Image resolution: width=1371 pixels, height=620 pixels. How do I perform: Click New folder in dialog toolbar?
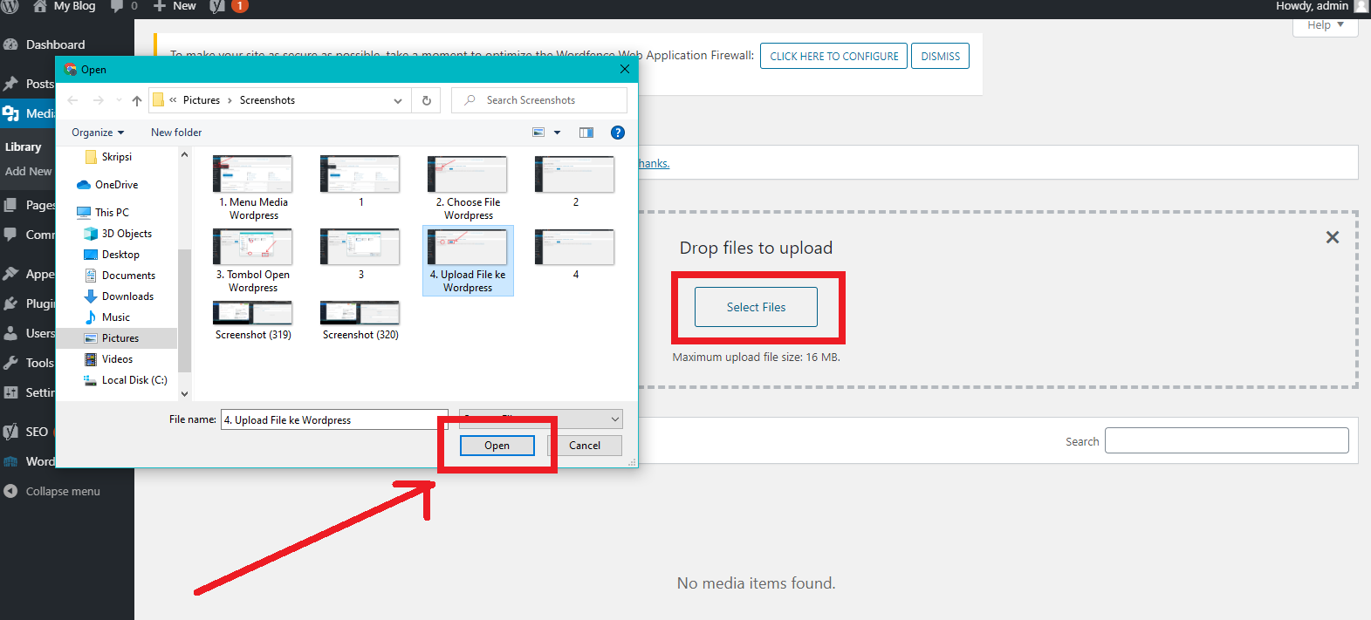(x=176, y=133)
